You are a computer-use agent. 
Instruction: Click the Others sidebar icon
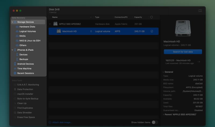[x=17, y=45]
